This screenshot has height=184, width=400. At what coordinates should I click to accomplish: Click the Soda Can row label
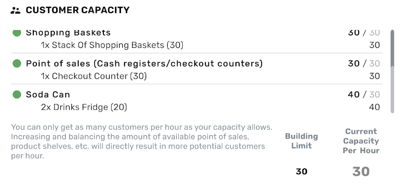click(48, 94)
